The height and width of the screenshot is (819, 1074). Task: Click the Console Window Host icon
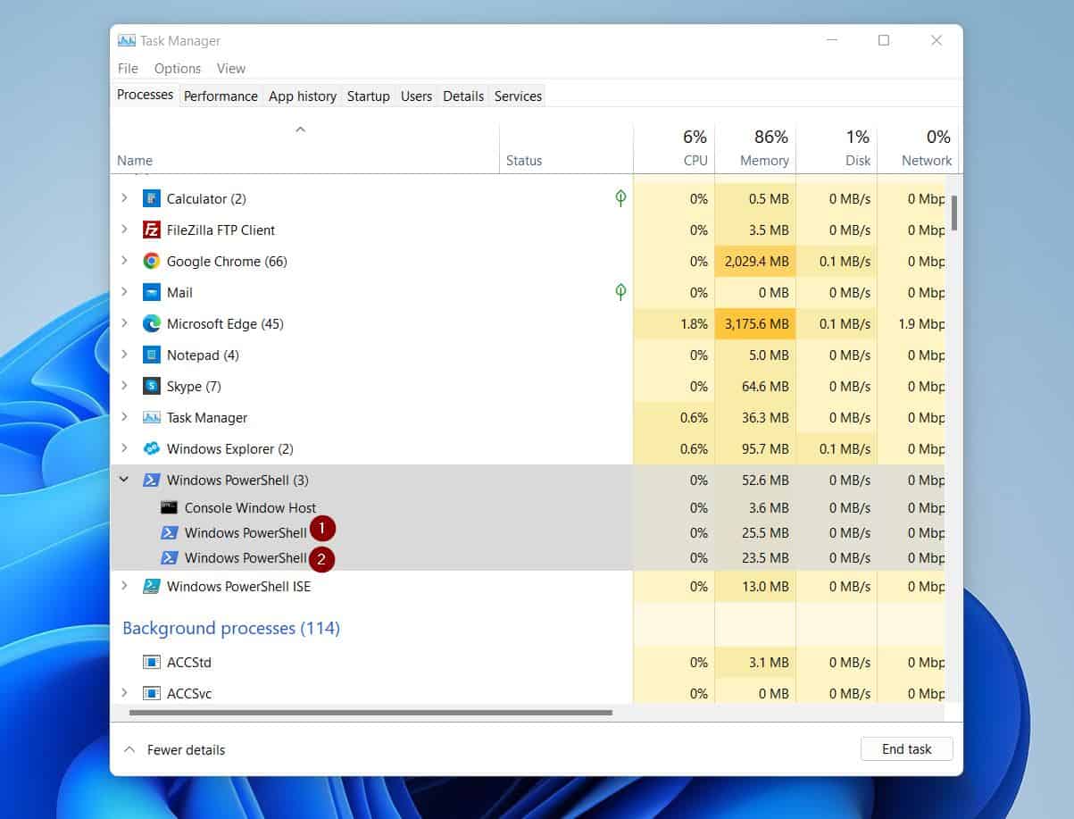[x=169, y=507]
